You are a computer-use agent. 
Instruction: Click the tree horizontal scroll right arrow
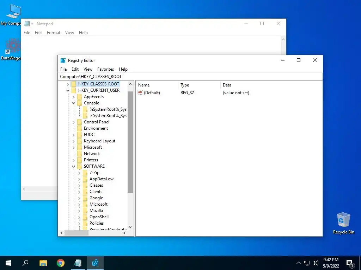click(x=124, y=233)
